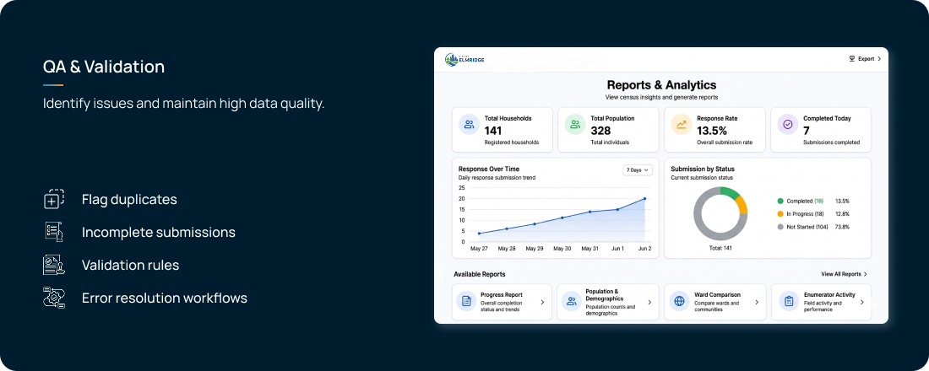Image resolution: width=929 pixels, height=371 pixels.
Task: Click the purple Completed Today checkmark icon
Action: pyautogui.click(x=788, y=125)
